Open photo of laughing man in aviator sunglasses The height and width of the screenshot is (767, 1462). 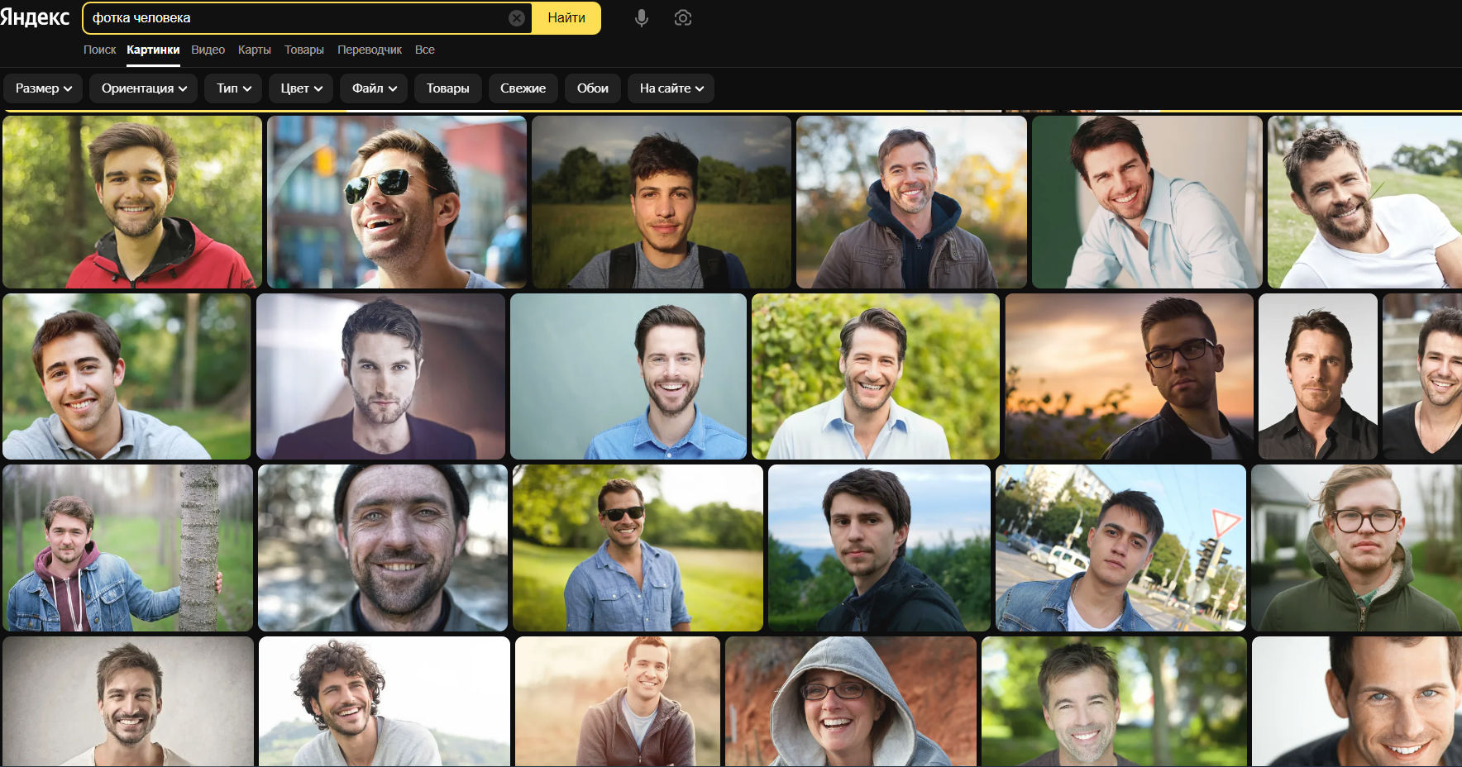397,202
